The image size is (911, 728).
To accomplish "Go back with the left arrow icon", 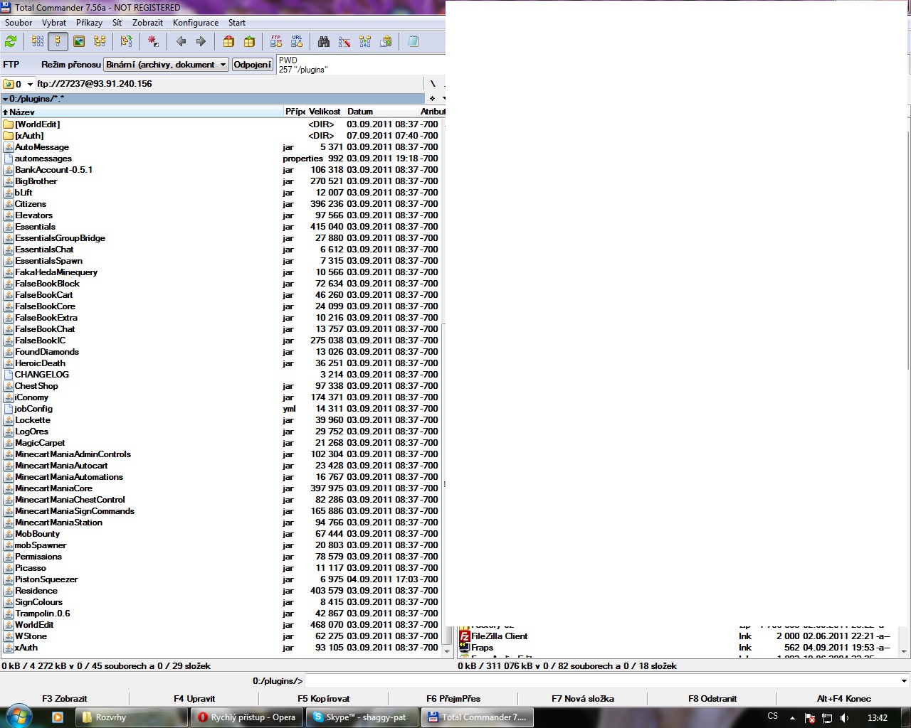I will pyautogui.click(x=181, y=42).
